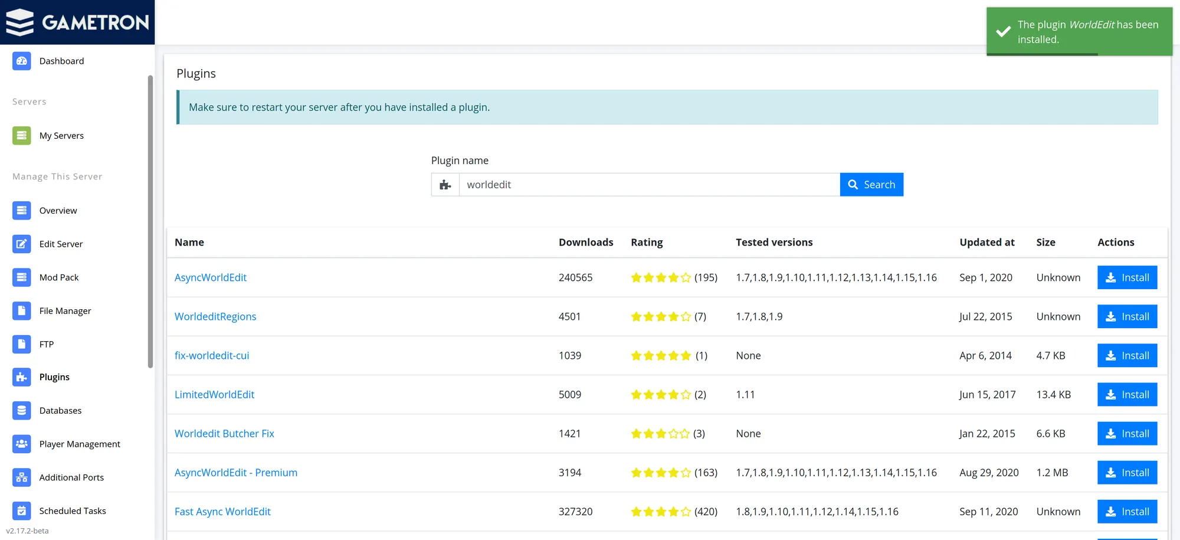
Task: Install the AsyncWorldEdit plugin
Action: (x=1127, y=277)
